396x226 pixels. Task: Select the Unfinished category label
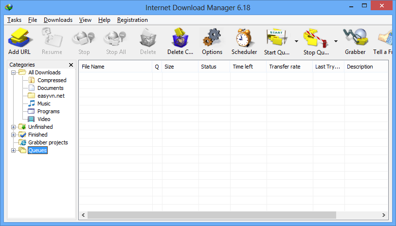coord(40,127)
